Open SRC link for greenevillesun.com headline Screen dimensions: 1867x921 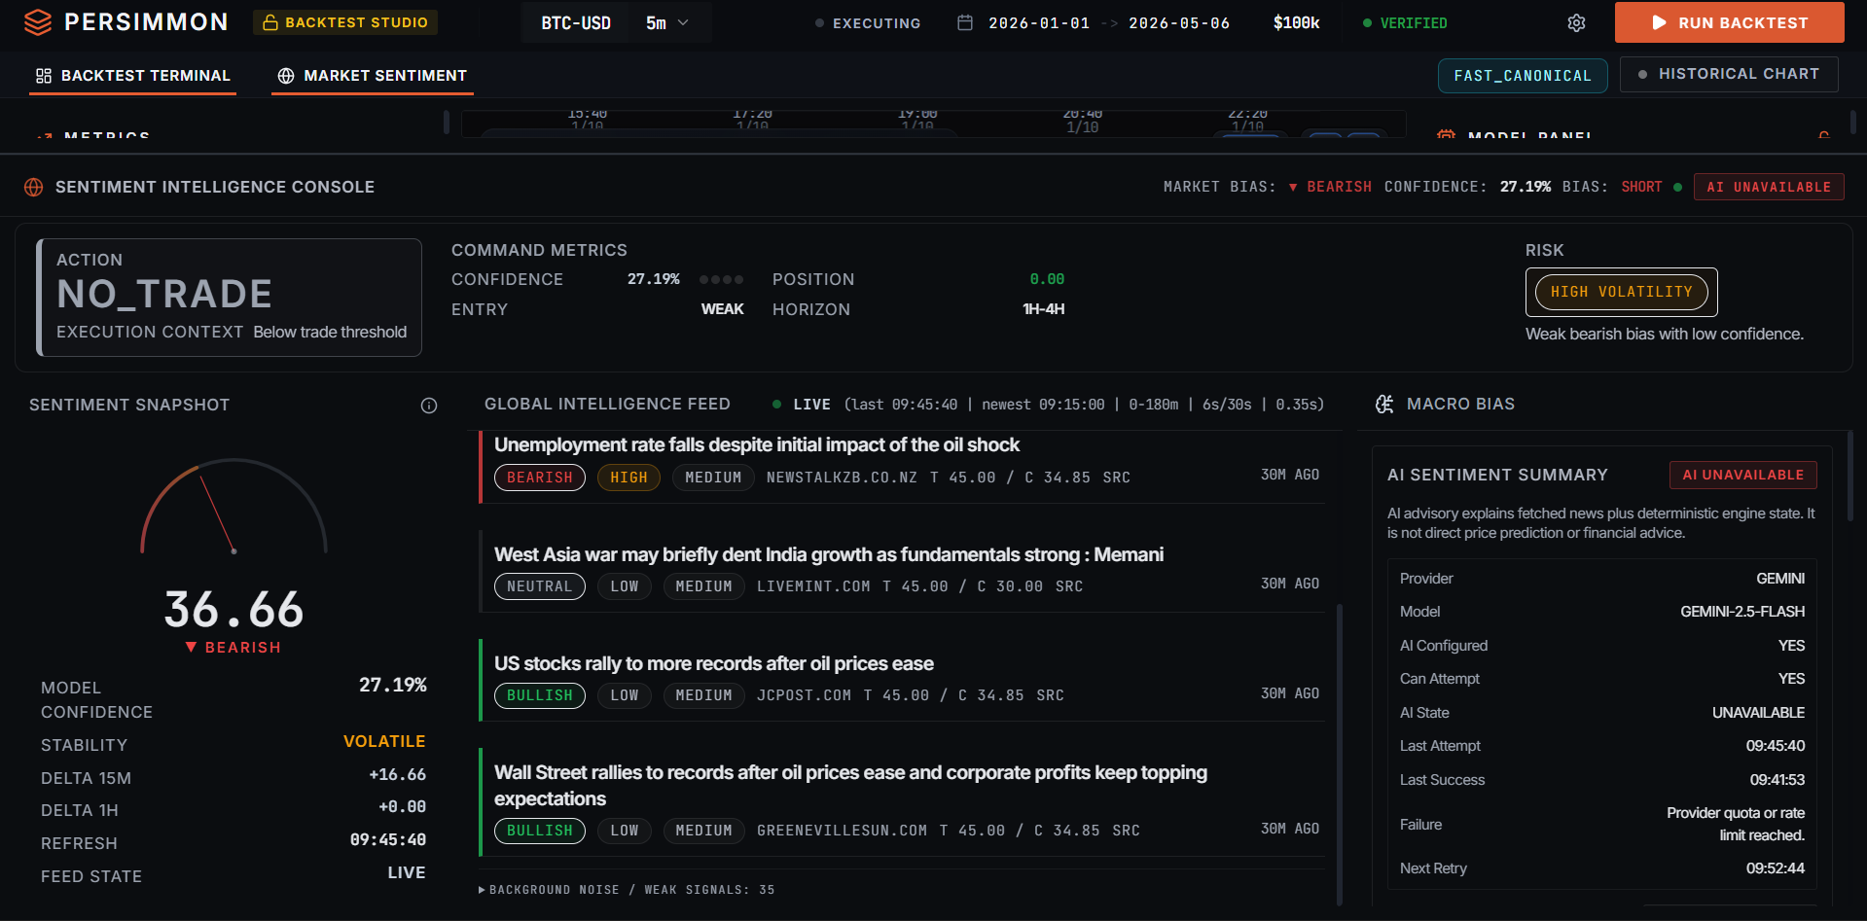[x=1127, y=831]
